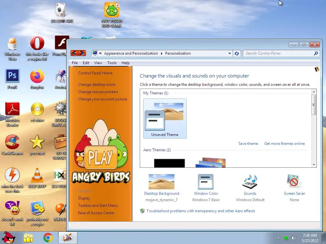326x244 pixels.
Task: Click the Personalization breadcrumb segment
Action: point(178,53)
